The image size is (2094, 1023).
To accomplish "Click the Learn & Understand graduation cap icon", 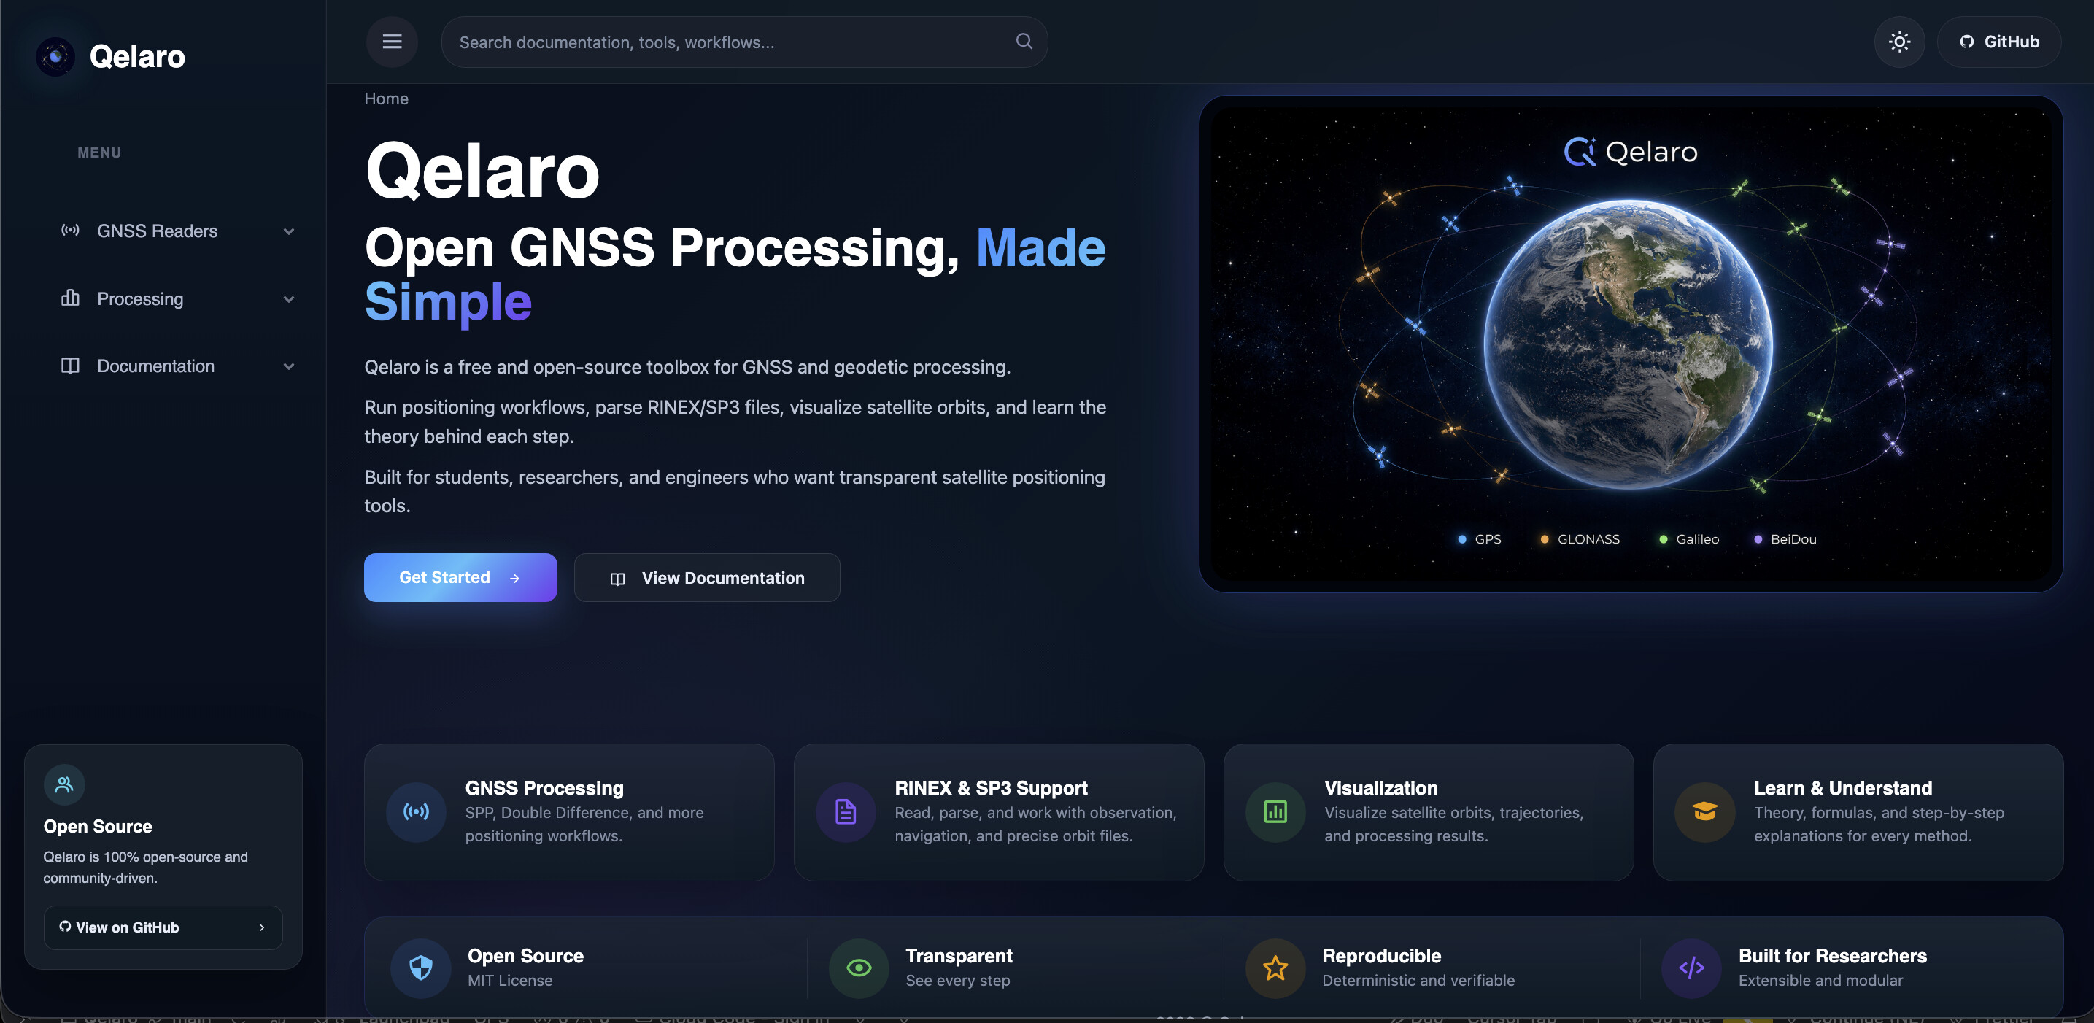I will coord(1704,811).
